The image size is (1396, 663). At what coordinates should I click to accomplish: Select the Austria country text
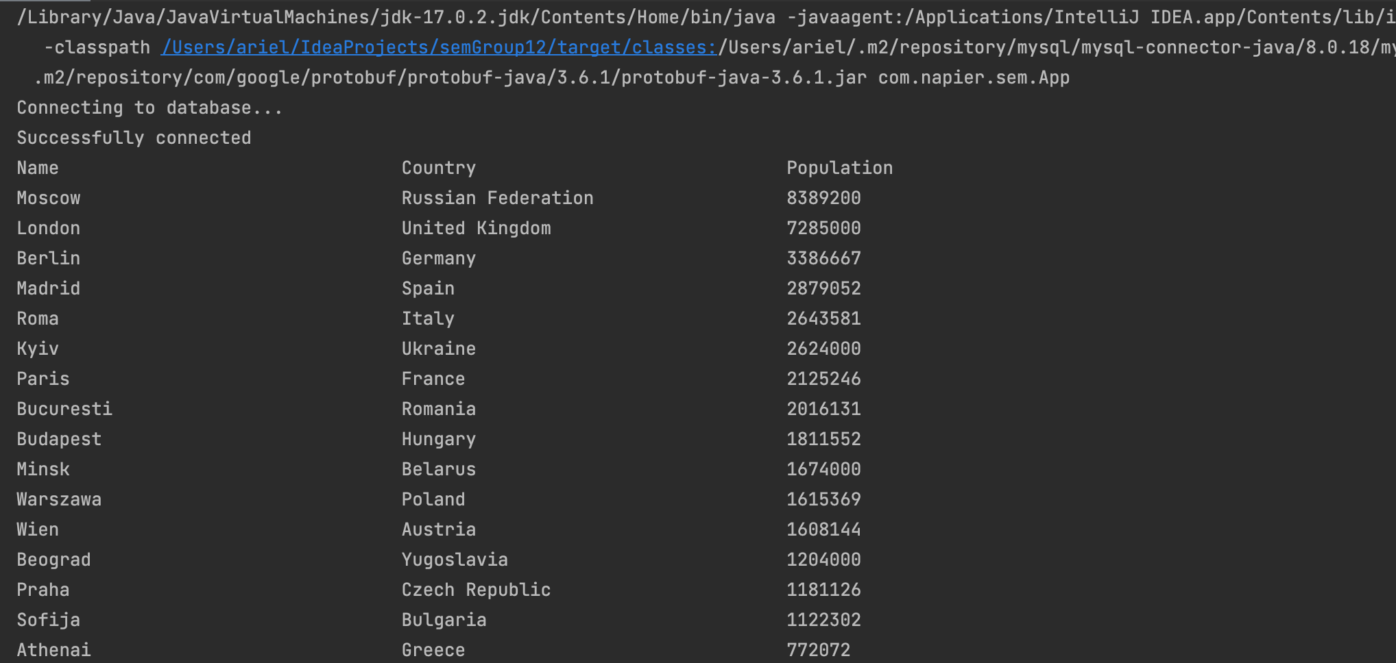pyautogui.click(x=439, y=529)
